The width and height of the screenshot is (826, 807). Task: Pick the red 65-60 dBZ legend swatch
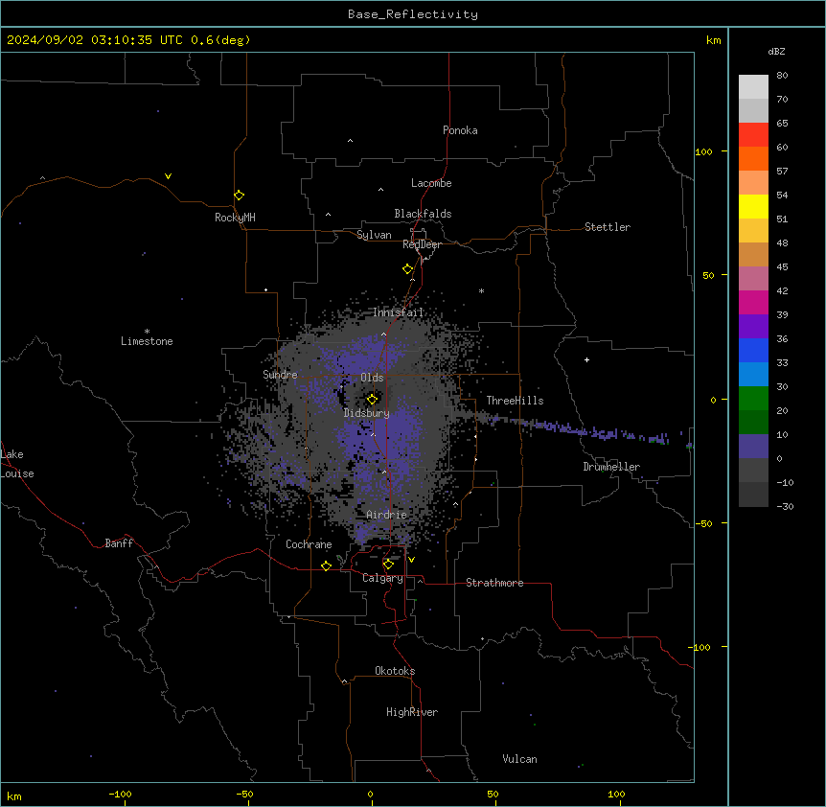click(753, 134)
